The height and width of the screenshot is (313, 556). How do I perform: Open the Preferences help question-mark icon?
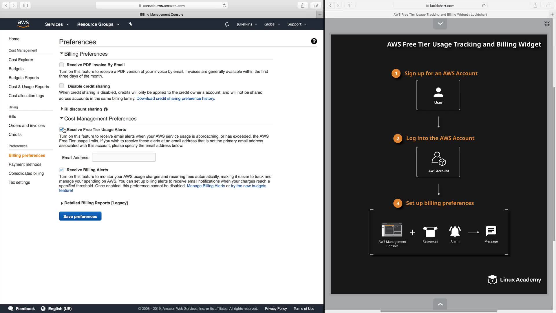click(314, 41)
